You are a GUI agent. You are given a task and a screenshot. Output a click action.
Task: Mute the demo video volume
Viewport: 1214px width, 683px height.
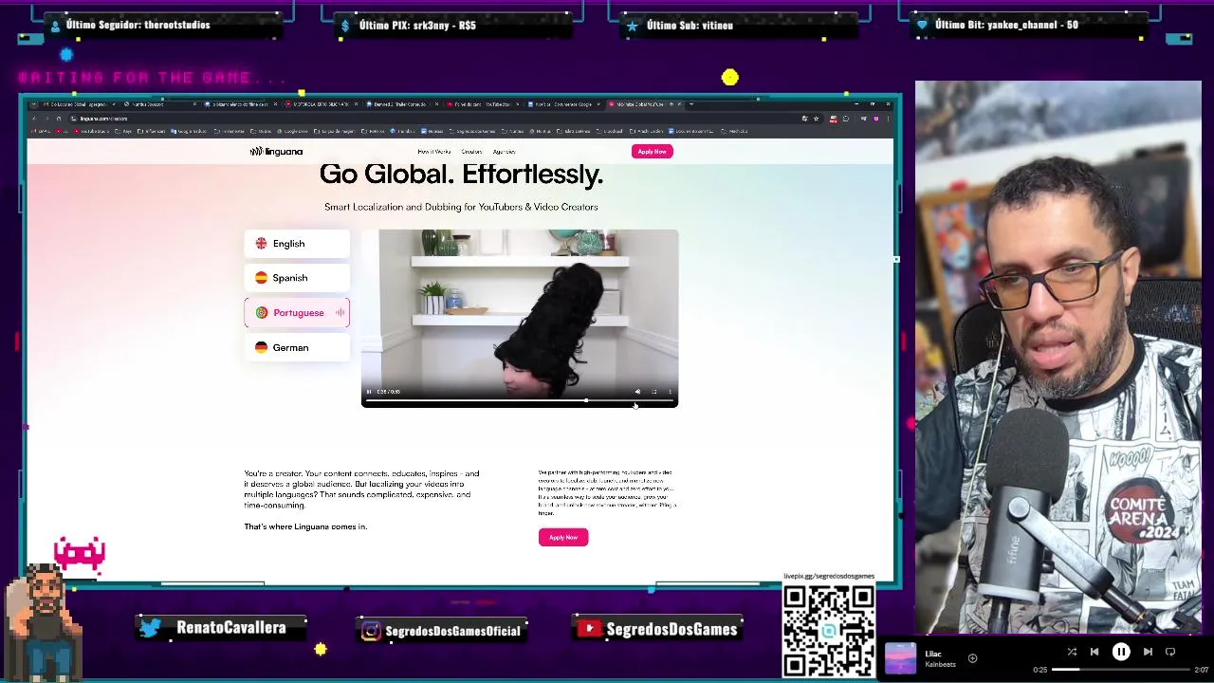click(637, 392)
